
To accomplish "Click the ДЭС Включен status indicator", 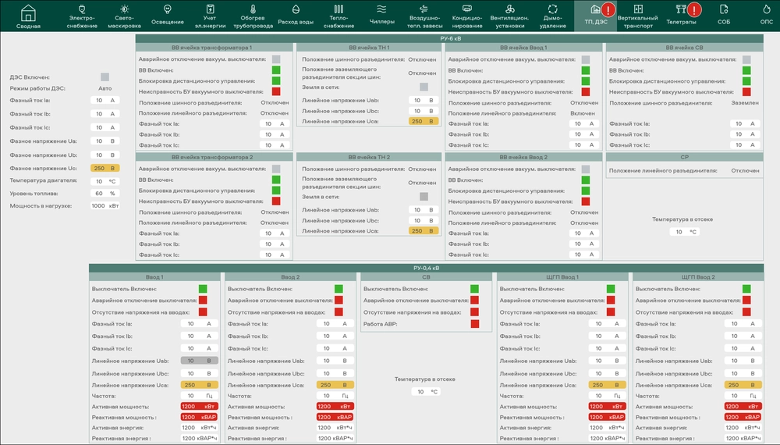I will click(x=105, y=77).
